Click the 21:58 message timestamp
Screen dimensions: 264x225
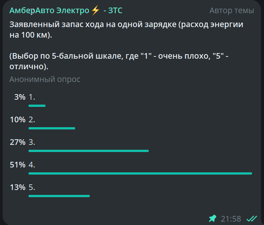[x=231, y=219]
